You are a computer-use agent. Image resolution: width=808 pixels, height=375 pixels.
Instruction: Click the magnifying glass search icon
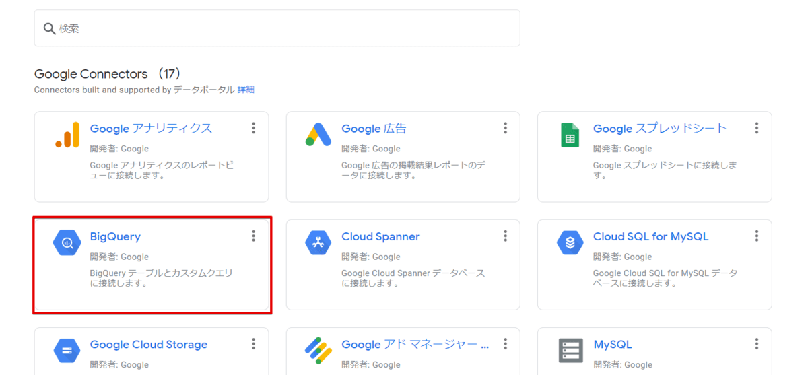[x=49, y=28]
